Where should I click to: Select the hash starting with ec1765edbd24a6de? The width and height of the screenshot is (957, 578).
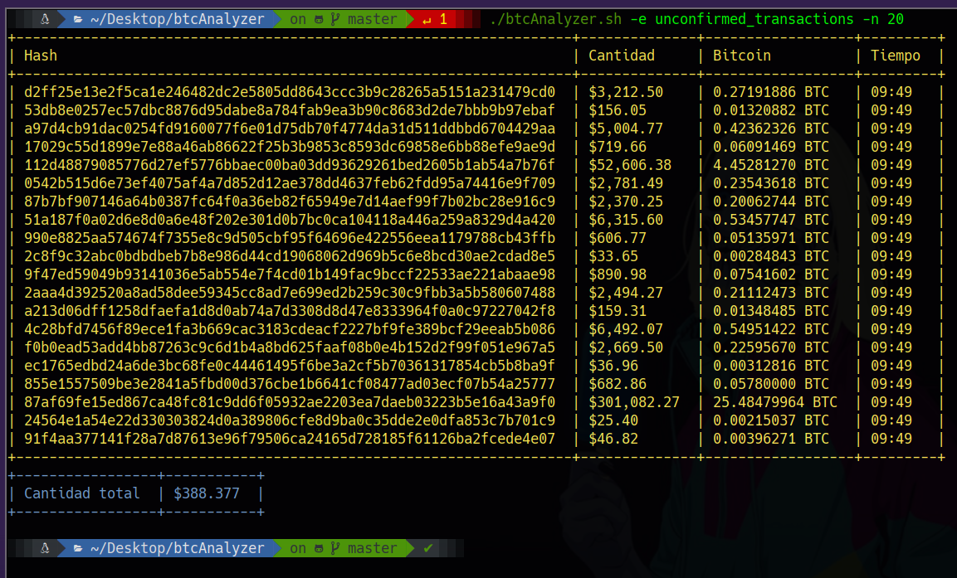[x=290, y=366]
